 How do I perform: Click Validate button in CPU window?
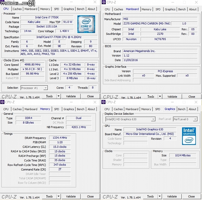pos(71,96)
